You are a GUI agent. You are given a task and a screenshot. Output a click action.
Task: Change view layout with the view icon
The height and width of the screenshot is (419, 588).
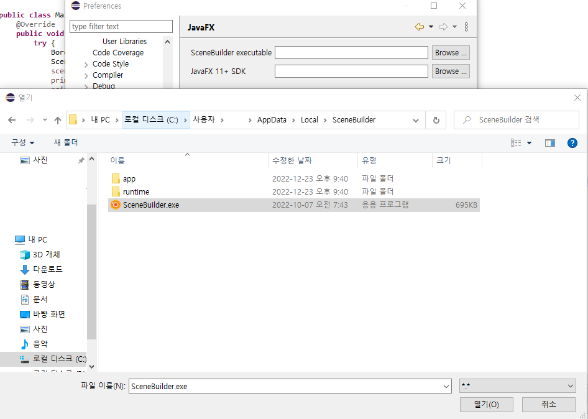pos(516,142)
